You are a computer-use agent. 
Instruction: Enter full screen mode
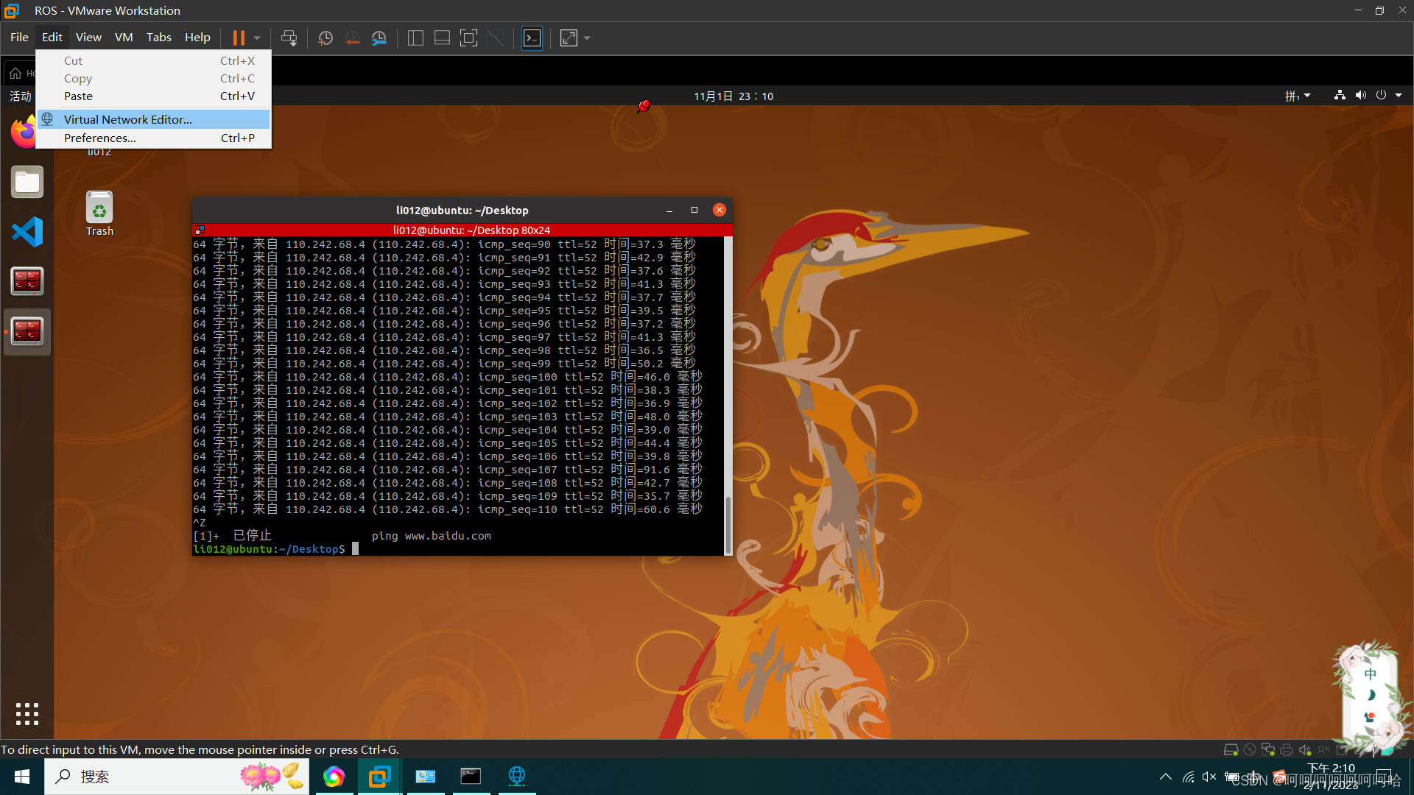point(468,38)
